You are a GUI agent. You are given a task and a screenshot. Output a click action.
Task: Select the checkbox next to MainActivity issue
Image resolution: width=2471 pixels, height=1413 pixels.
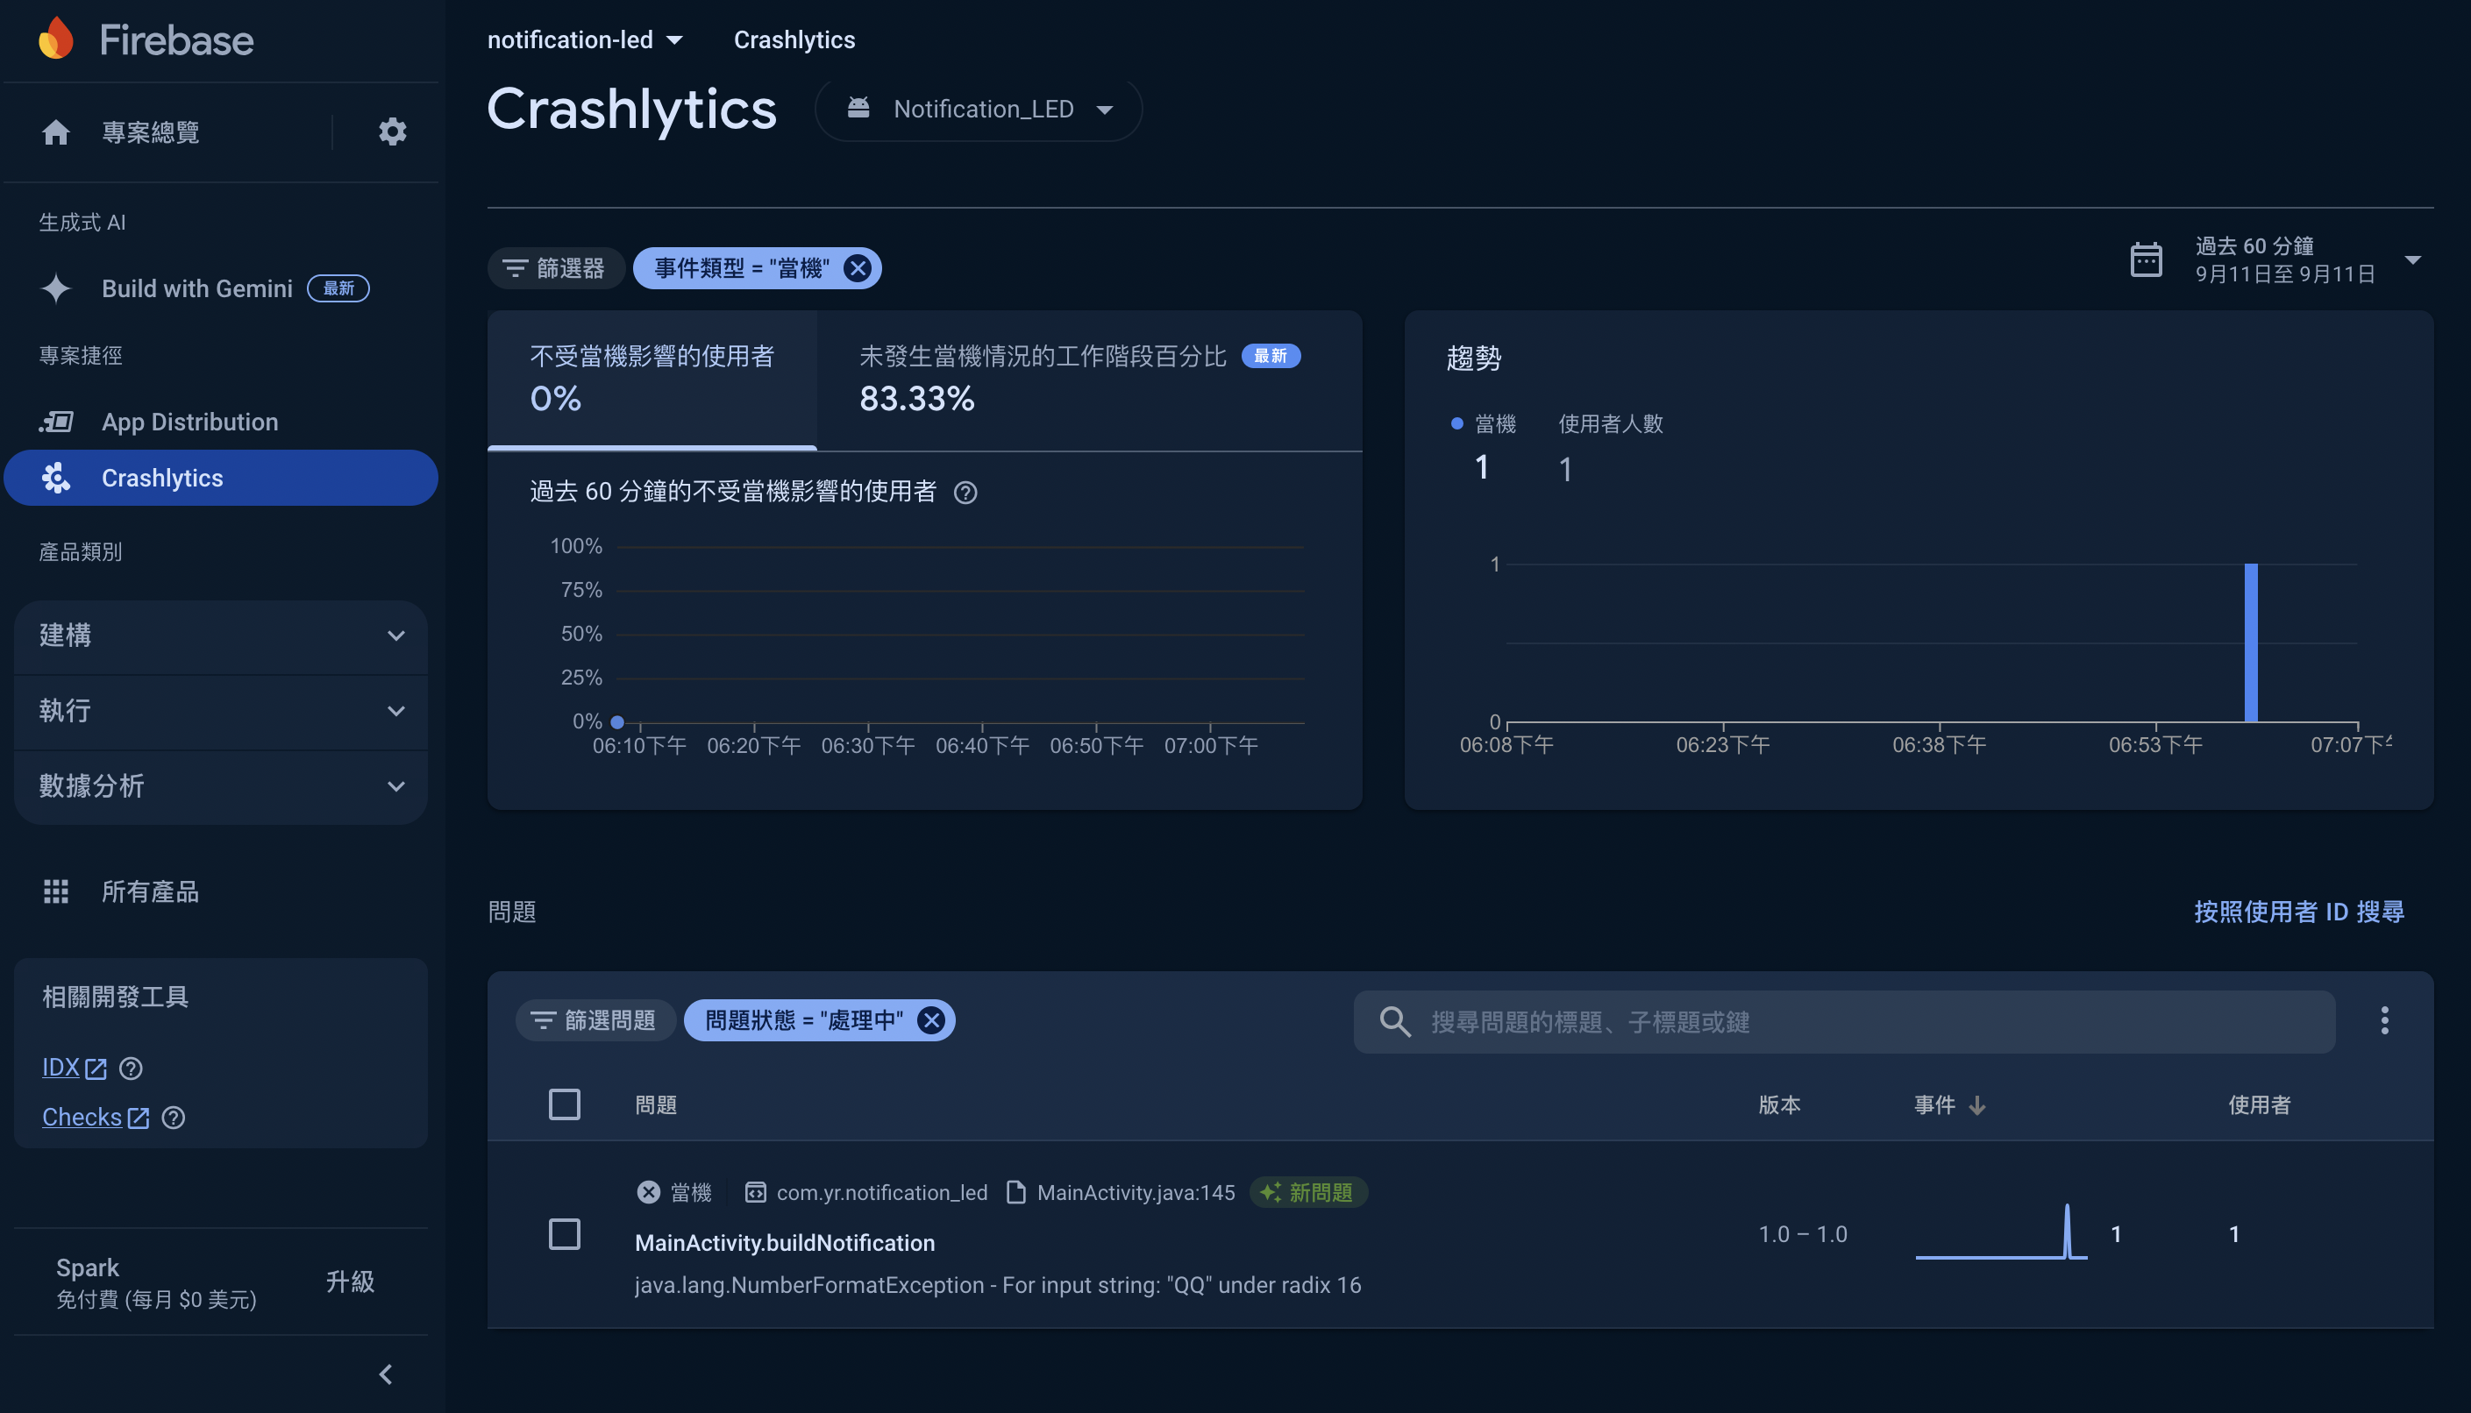[566, 1235]
